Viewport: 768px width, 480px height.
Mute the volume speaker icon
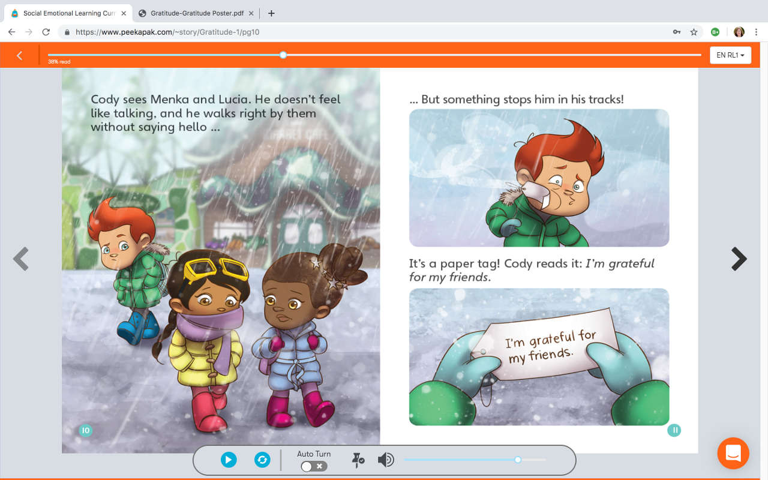click(x=386, y=460)
